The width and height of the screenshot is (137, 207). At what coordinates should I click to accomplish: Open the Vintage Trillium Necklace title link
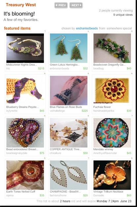tap(108, 192)
